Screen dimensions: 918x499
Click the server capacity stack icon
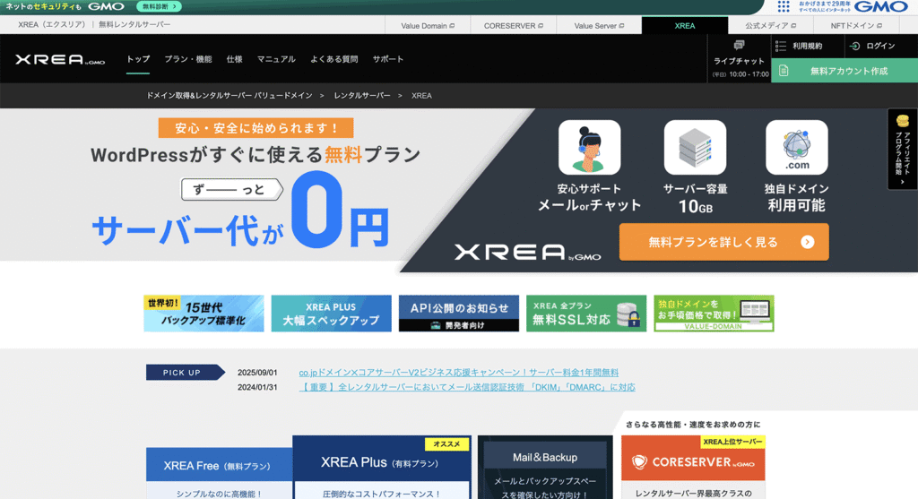(695, 147)
